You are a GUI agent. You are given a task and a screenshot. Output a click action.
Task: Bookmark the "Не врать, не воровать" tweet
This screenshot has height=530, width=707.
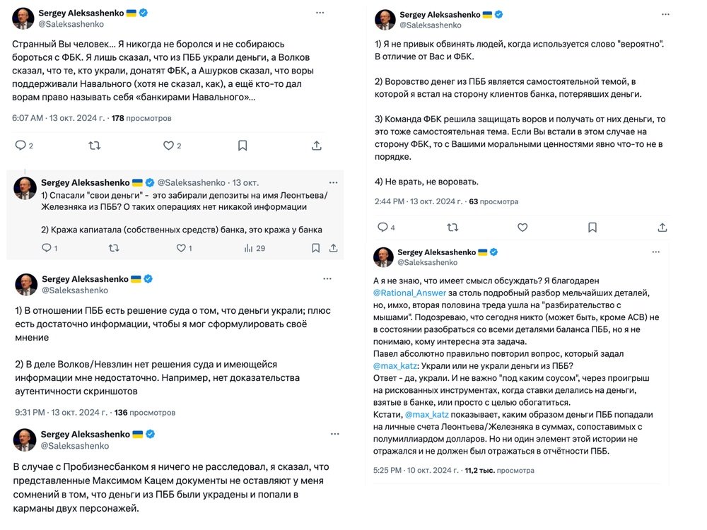(x=592, y=228)
